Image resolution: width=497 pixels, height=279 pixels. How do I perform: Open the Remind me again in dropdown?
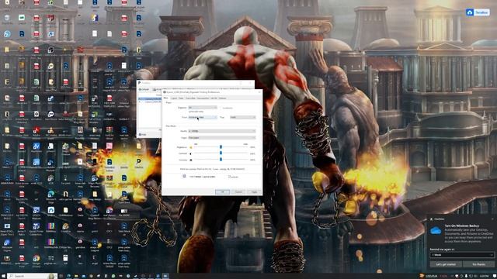[462, 255]
